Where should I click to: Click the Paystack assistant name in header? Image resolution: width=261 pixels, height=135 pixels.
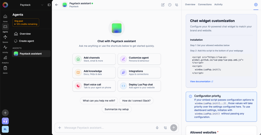pyautogui.click(x=80, y=3)
